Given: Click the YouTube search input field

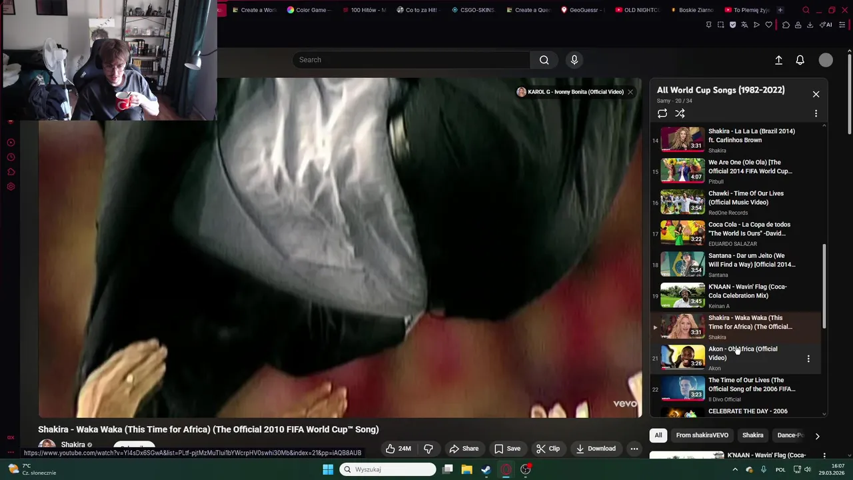Looking at the screenshot, I should pyautogui.click(x=411, y=60).
